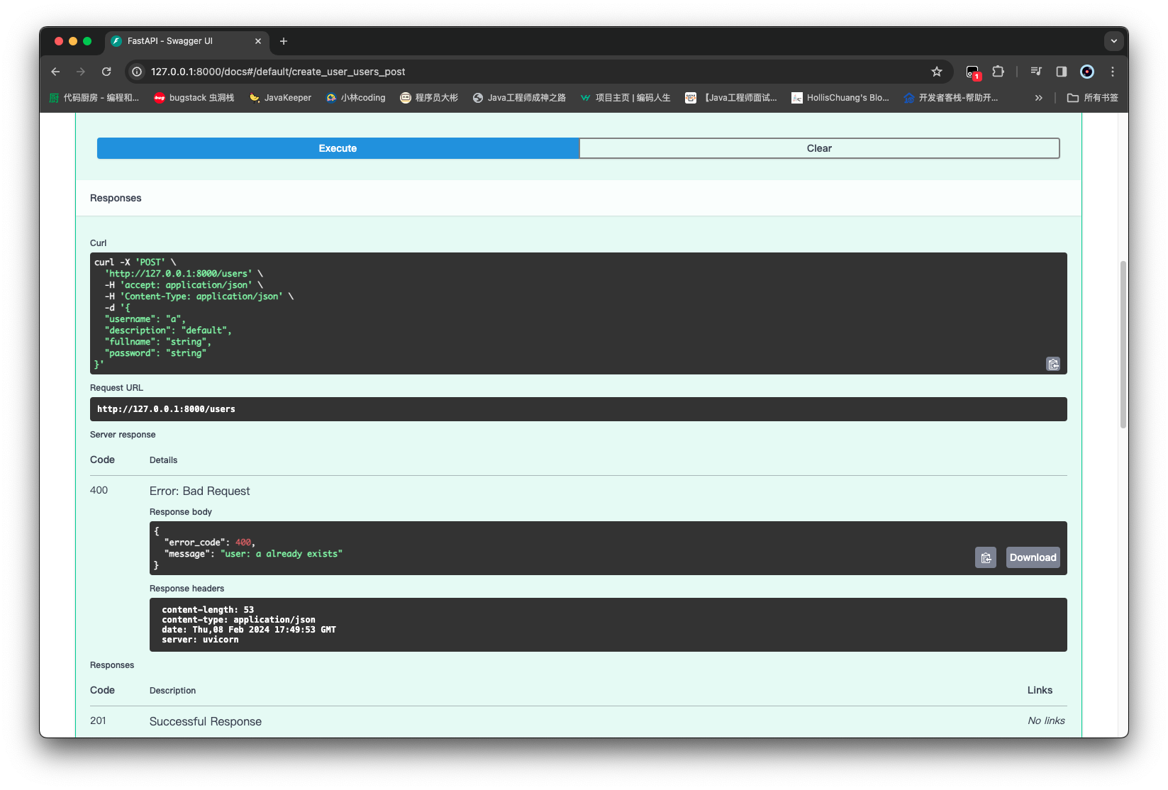1168x790 pixels.
Task: Click the 'No links' text
Action: point(1046,721)
